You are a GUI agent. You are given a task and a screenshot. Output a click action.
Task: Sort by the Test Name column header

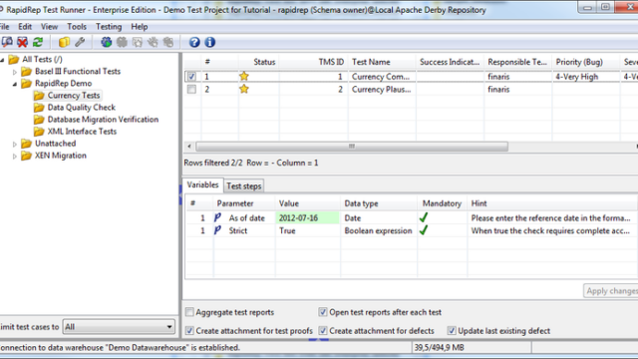(x=382, y=62)
